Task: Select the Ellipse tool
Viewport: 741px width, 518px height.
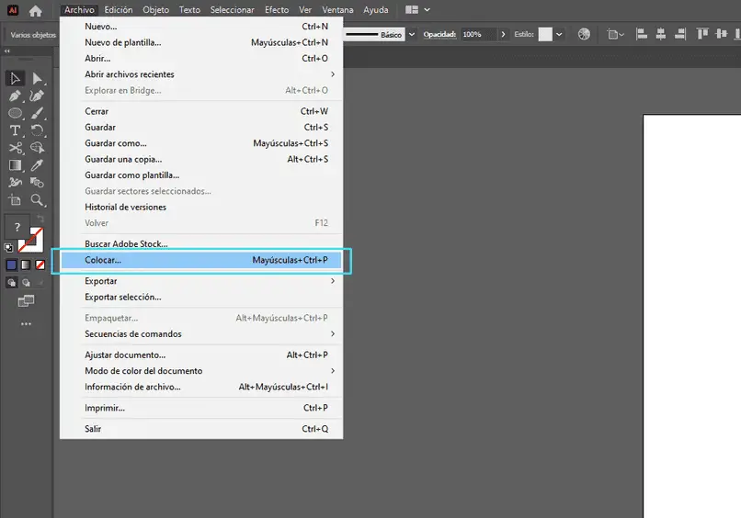Action: (15, 113)
